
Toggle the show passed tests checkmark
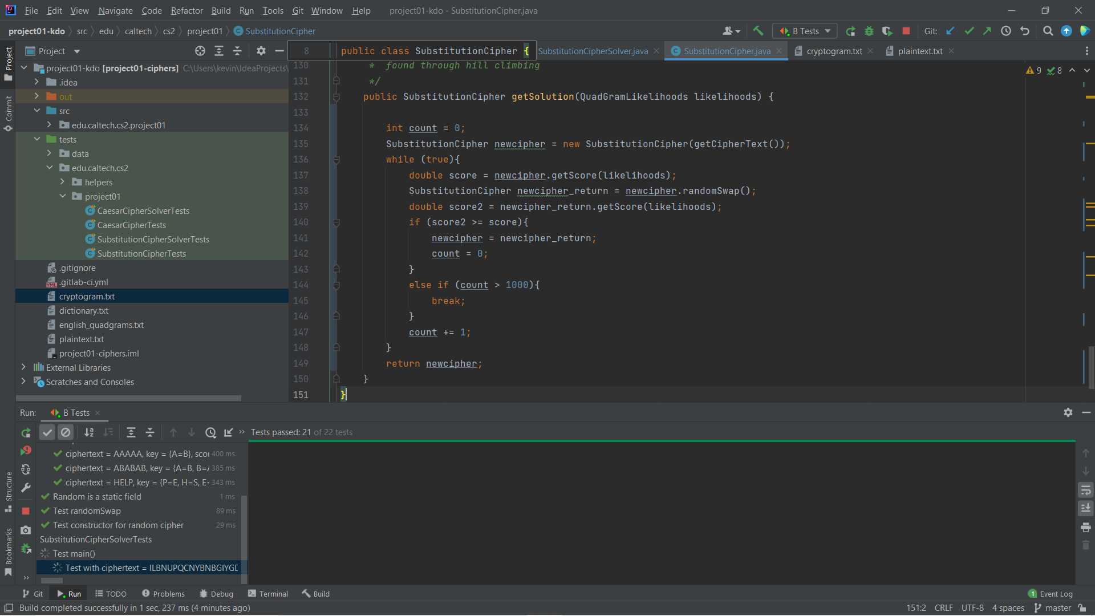(47, 433)
